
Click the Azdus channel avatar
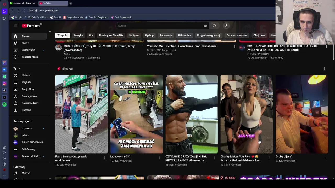click(x=58, y=48)
